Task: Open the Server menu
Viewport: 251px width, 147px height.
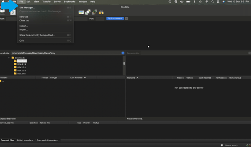Action: click(x=57, y=1)
